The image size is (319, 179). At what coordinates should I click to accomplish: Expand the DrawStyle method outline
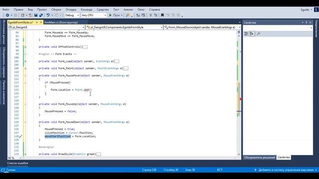pos(25,154)
